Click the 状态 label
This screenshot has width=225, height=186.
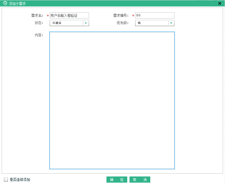pos(39,23)
